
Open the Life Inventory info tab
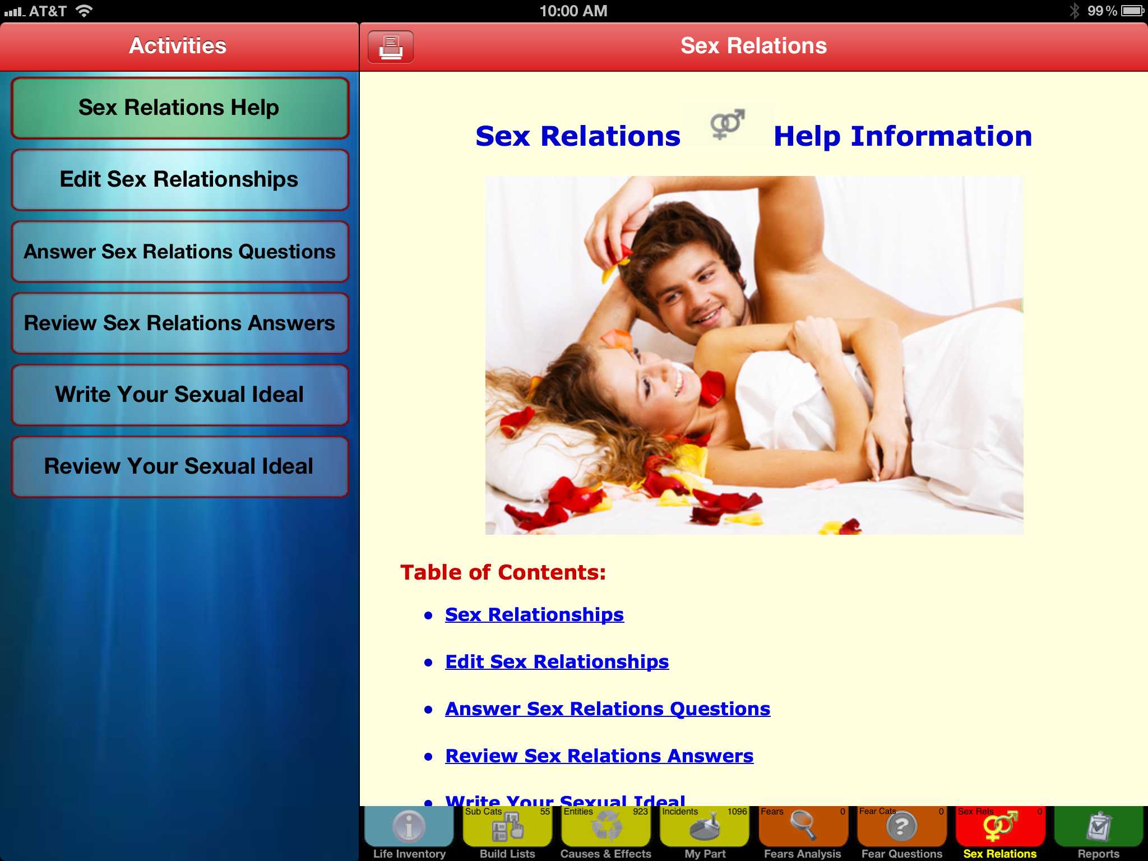coord(409,827)
